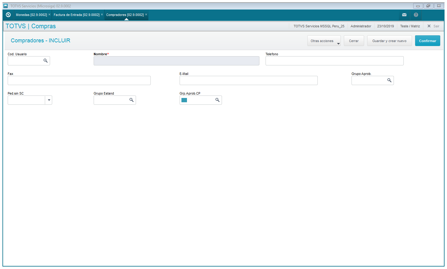Open Grp.Aprob.CP lookup magnifier

217,100
